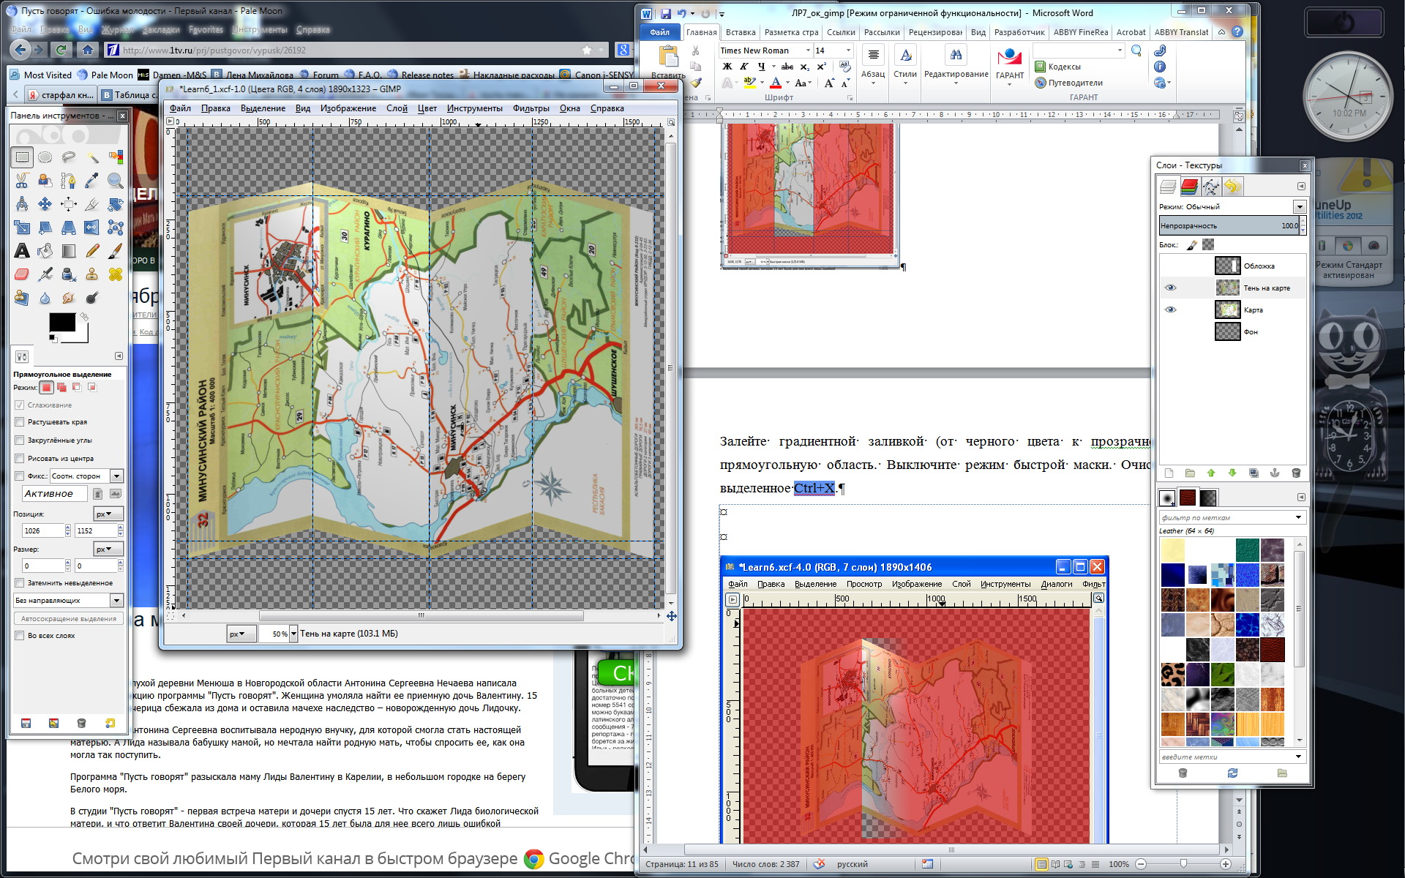Image resolution: width=1405 pixels, height=878 pixels.
Task: Enable the Фикс checkbox
Action: (20, 476)
